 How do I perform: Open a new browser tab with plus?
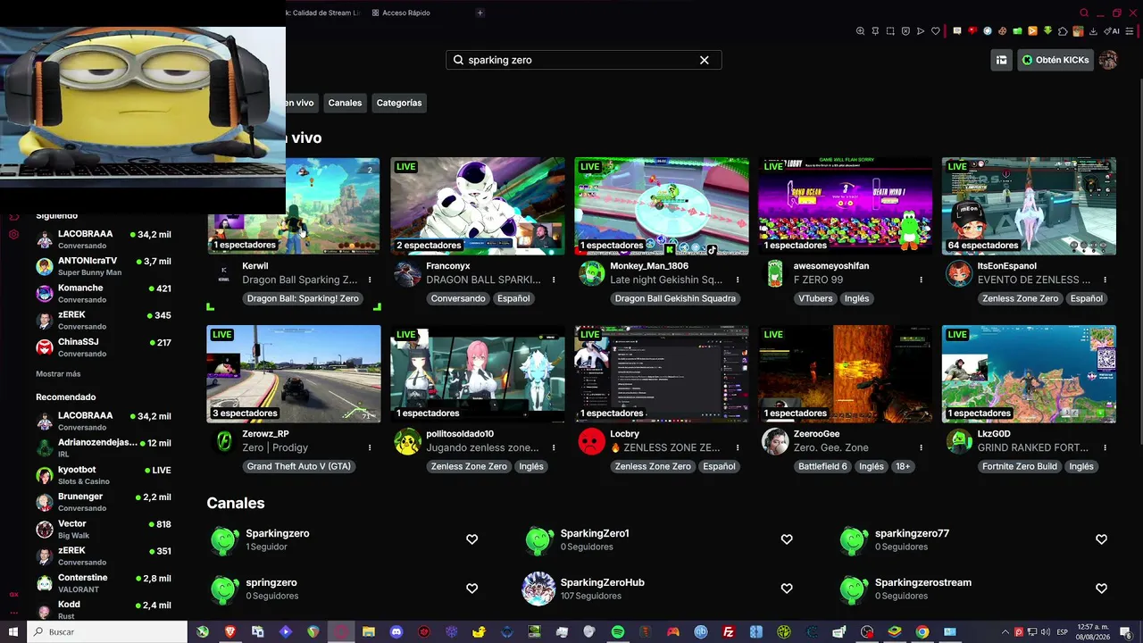tap(480, 13)
